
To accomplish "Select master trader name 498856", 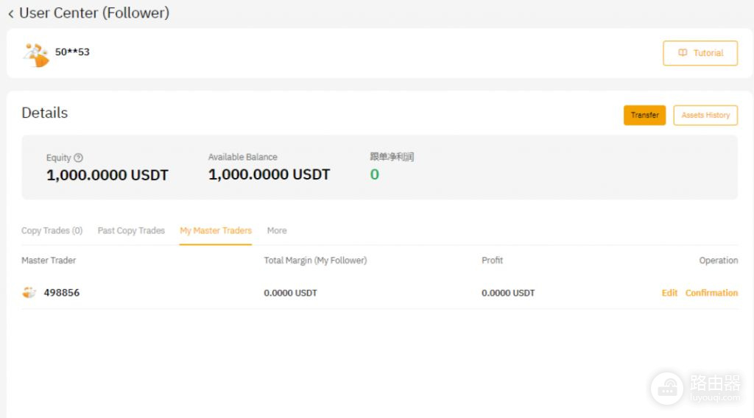I will pyautogui.click(x=62, y=293).
